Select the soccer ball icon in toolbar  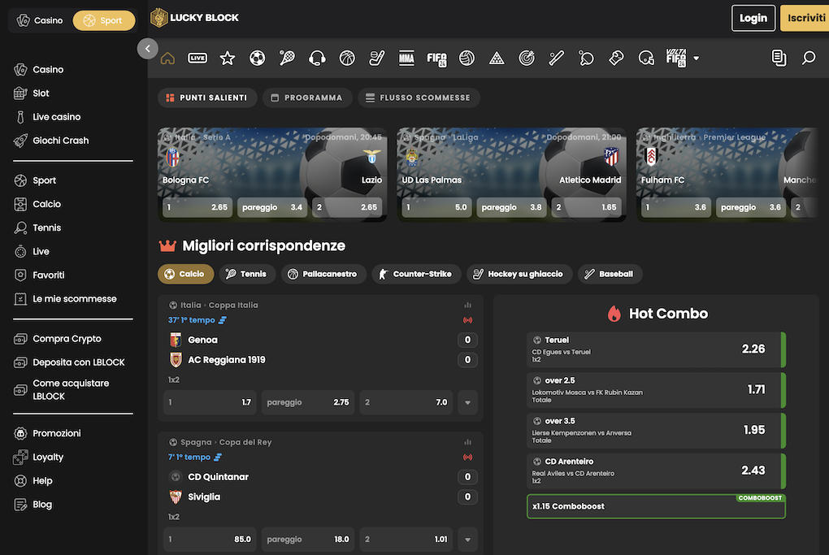258,59
